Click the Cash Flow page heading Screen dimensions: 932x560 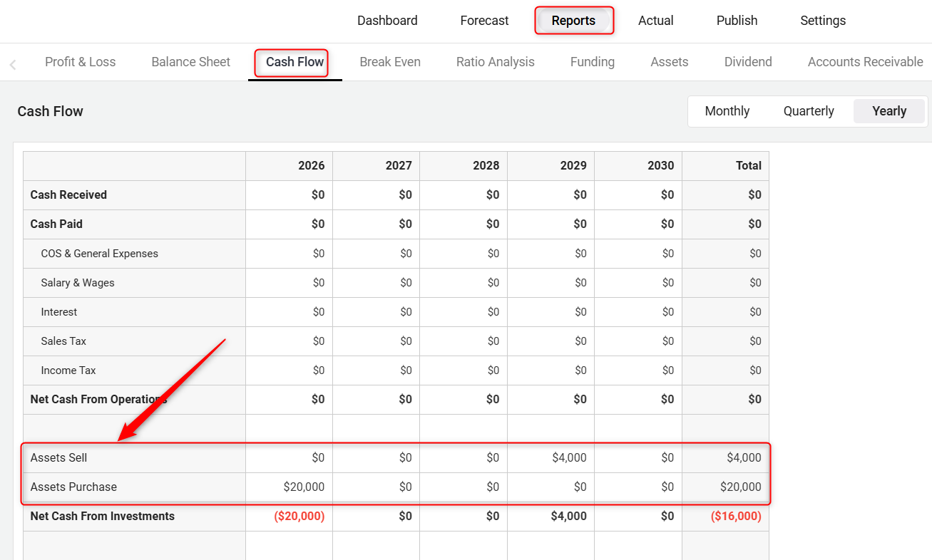coord(50,111)
